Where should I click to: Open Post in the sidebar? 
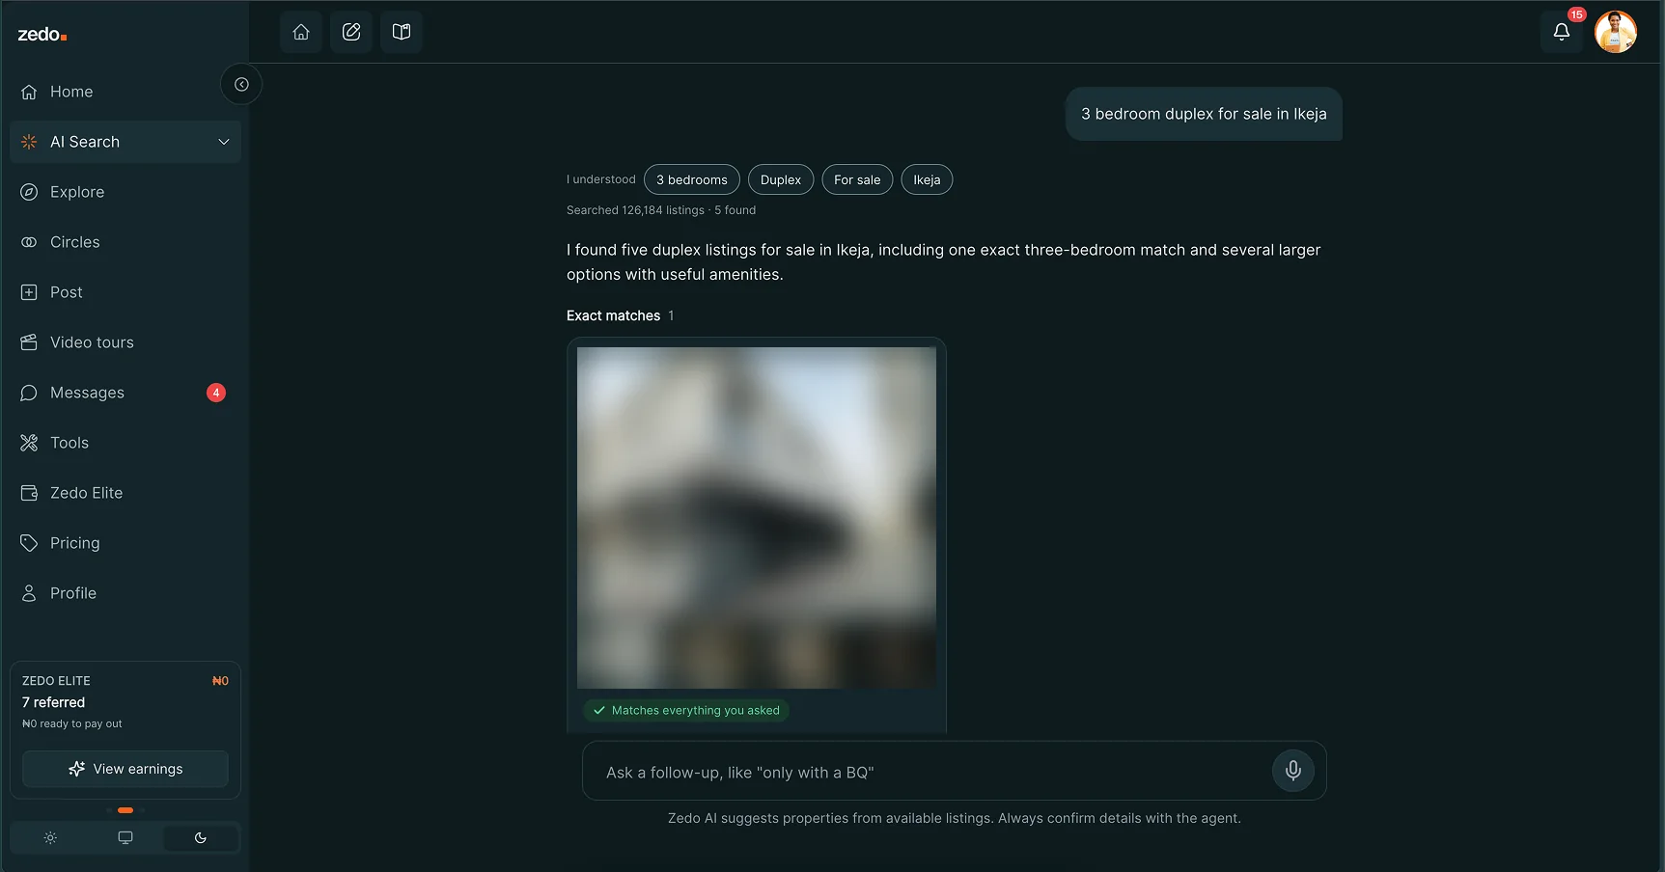[x=125, y=292]
